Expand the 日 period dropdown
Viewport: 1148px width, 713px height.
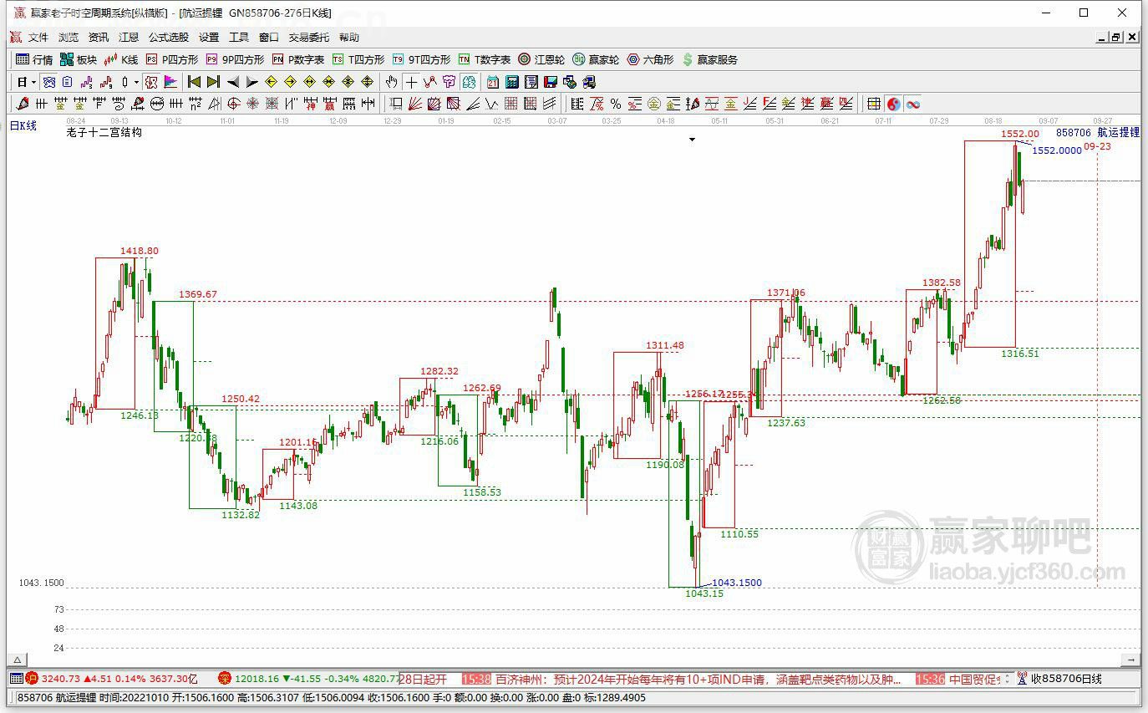point(34,82)
